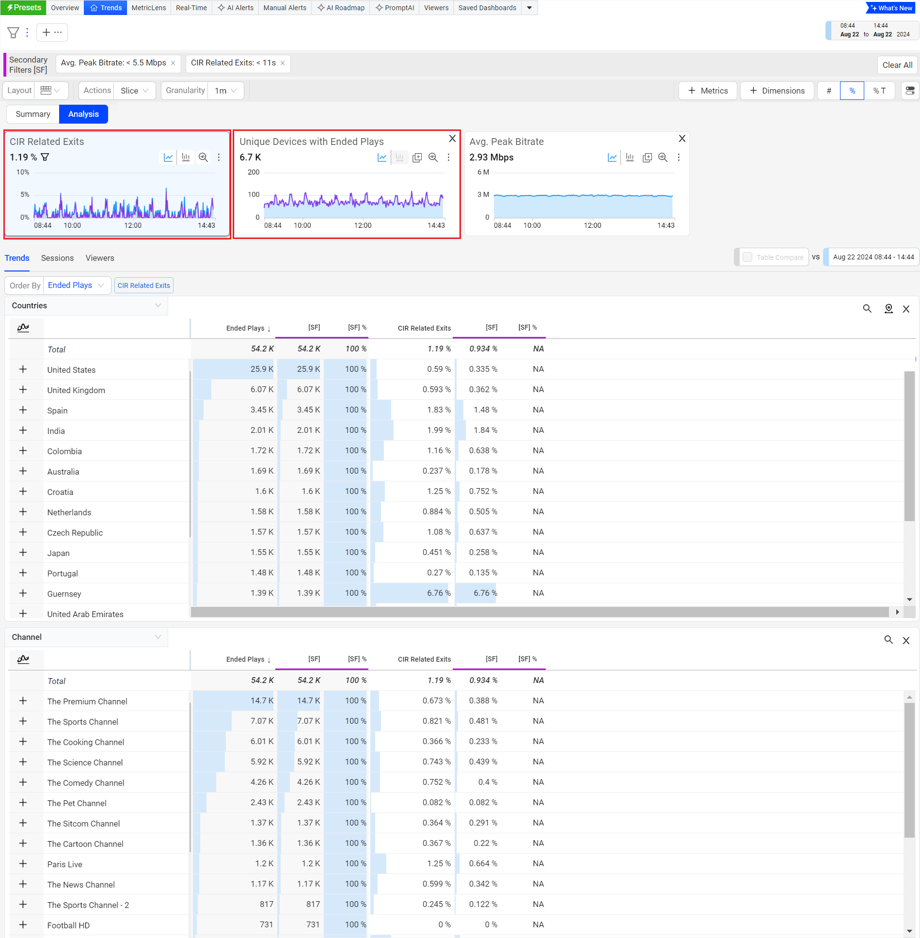Expand the United States row

pyautogui.click(x=23, y=369)
